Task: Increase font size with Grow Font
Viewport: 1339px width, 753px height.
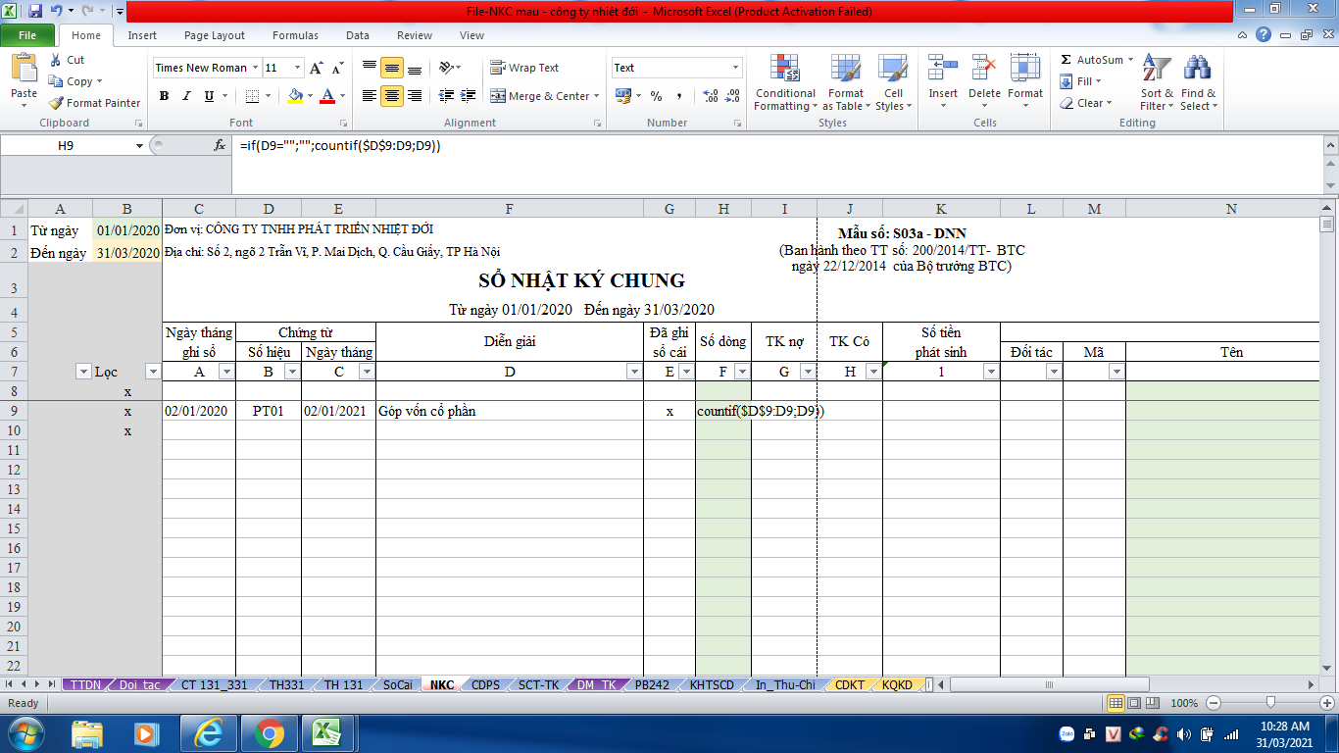Action: 316,68
